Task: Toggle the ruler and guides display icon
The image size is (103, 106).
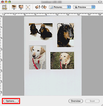Action: pyautogui.click(x=5, y=7)
